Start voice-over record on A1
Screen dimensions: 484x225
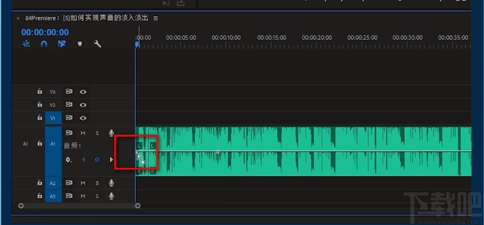pos(111,133)
